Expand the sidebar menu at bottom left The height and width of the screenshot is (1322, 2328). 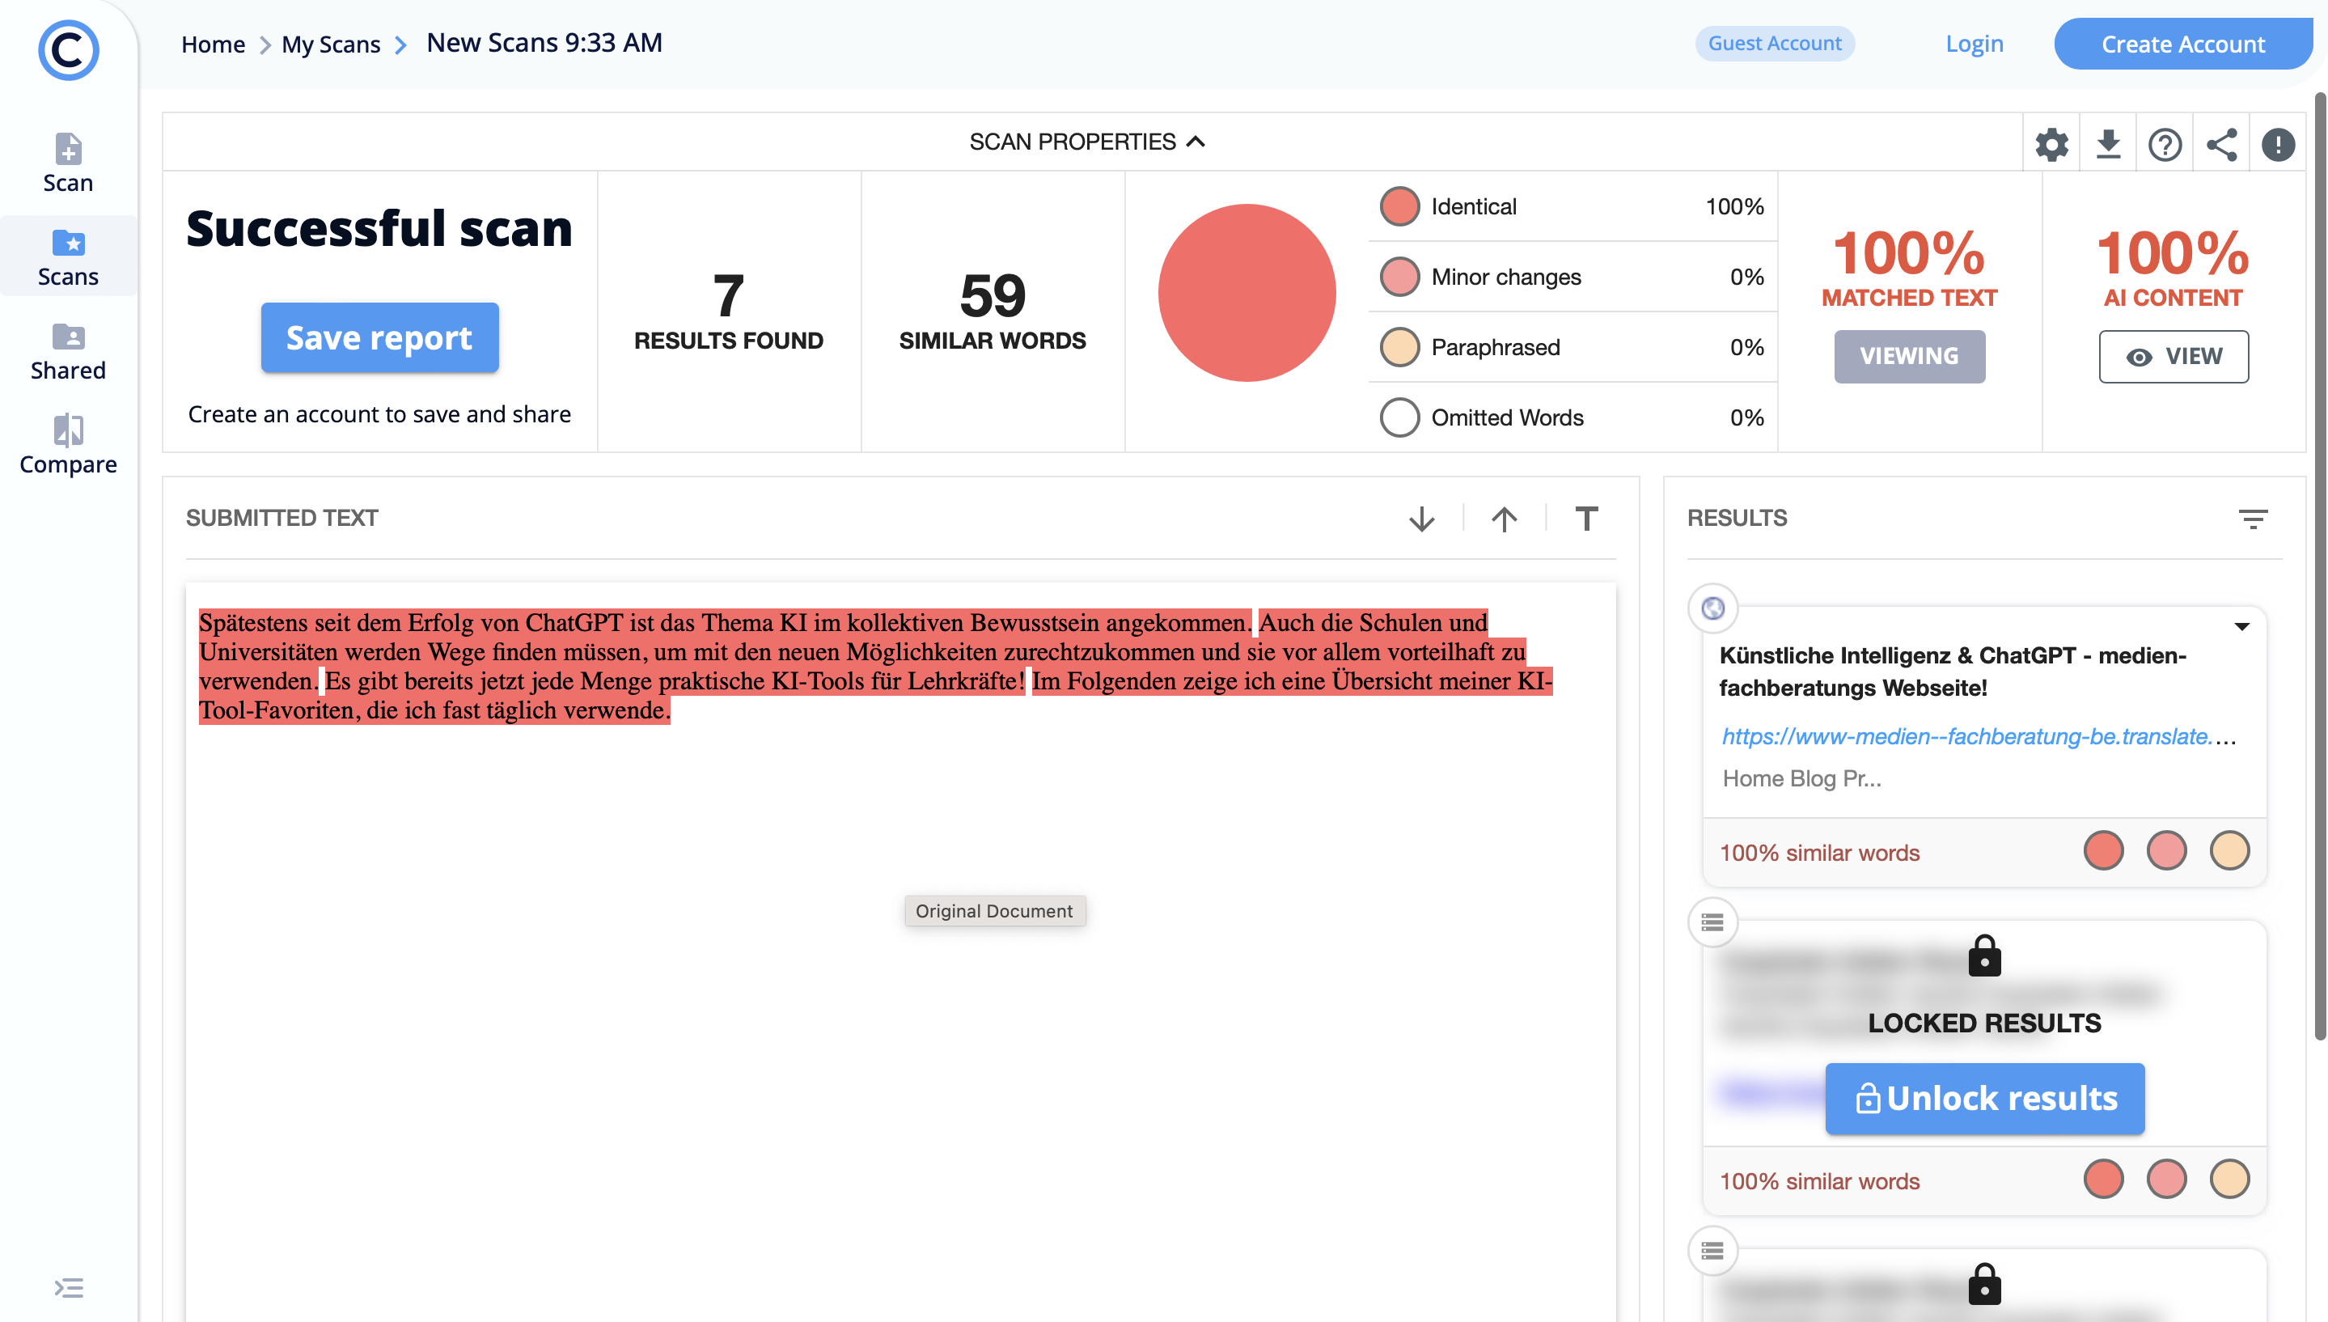68,1287
